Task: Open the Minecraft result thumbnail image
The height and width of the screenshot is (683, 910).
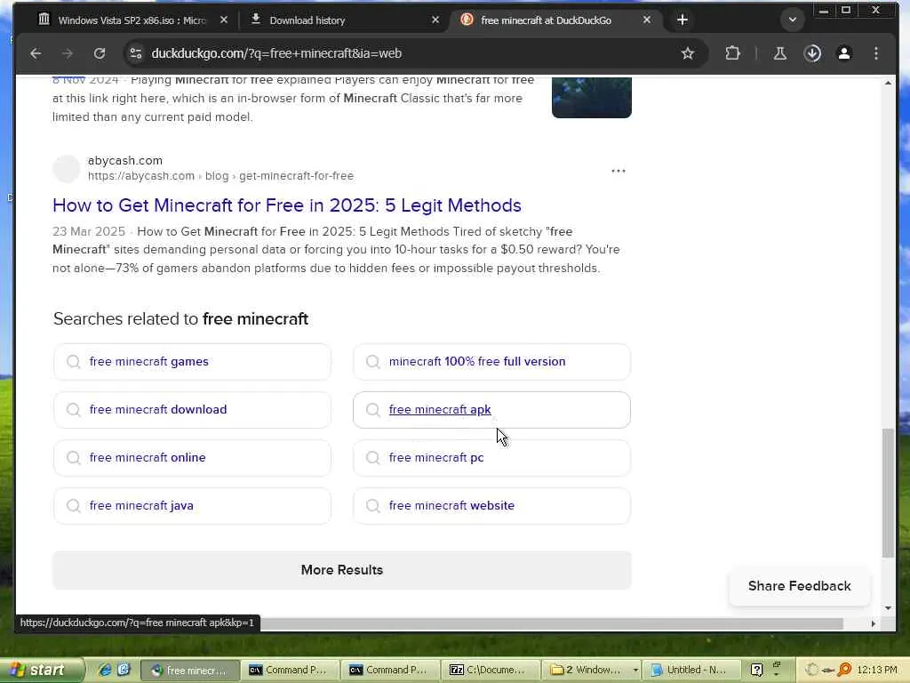Action: (x=591, y=97)
